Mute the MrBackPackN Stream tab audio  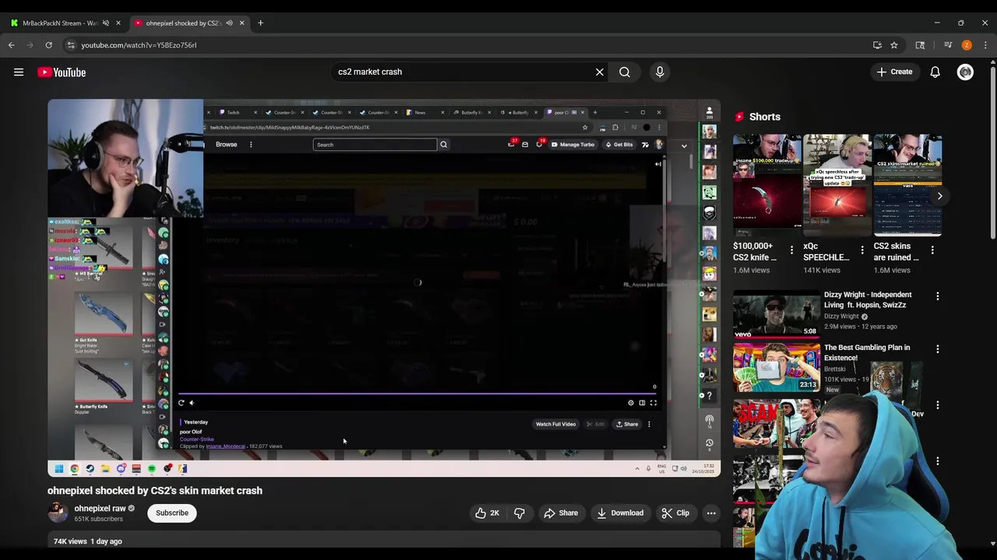coord(105,23)
